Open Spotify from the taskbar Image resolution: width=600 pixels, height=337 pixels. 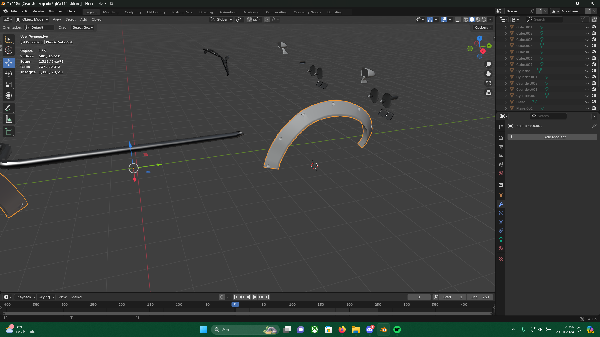(x=397, y=330)
